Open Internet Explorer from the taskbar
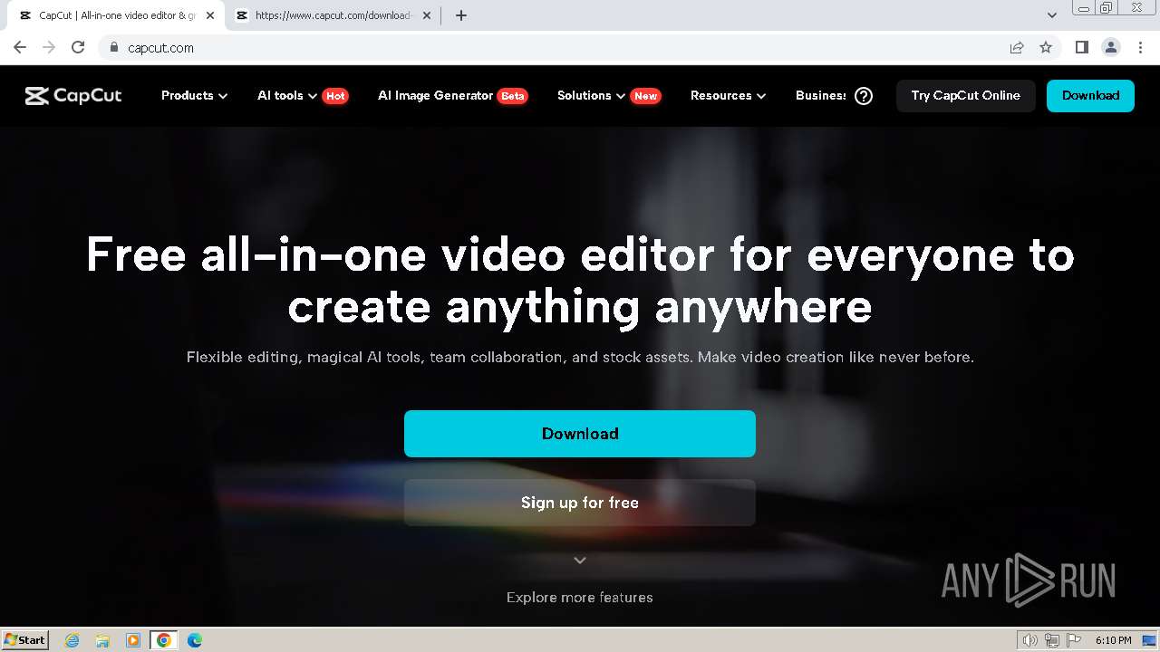 (72, 640)
